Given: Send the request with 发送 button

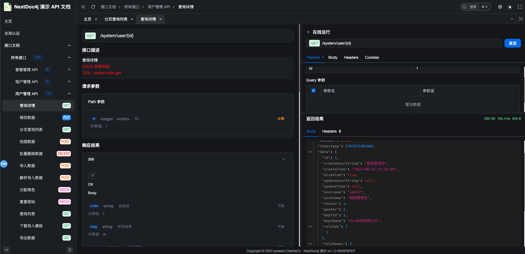Looking at the screenshot, I should click(x=513, y=43).
